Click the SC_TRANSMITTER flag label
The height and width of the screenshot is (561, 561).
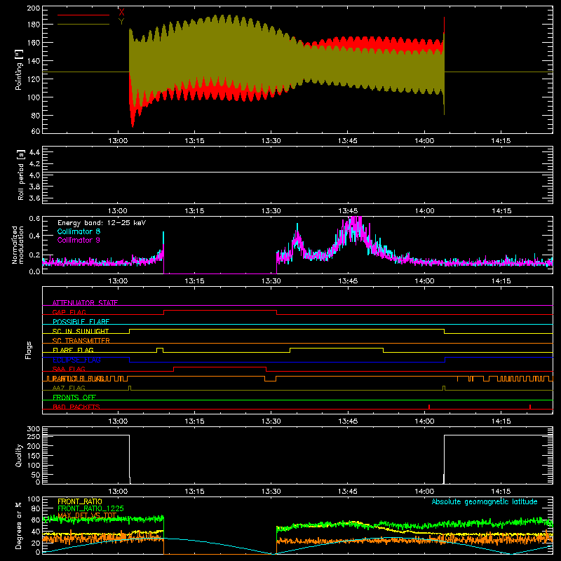coord(81,341)
